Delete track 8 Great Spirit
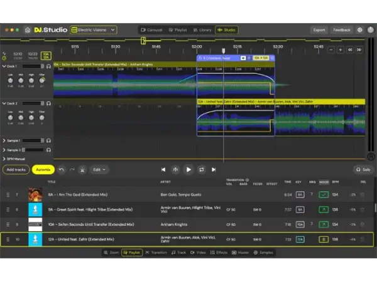 click(x=363, y=209)
